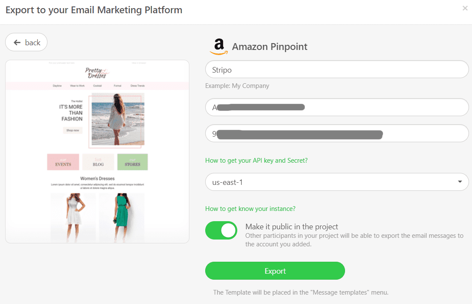
Task: Click the green Export button
Action: (275, 271)
